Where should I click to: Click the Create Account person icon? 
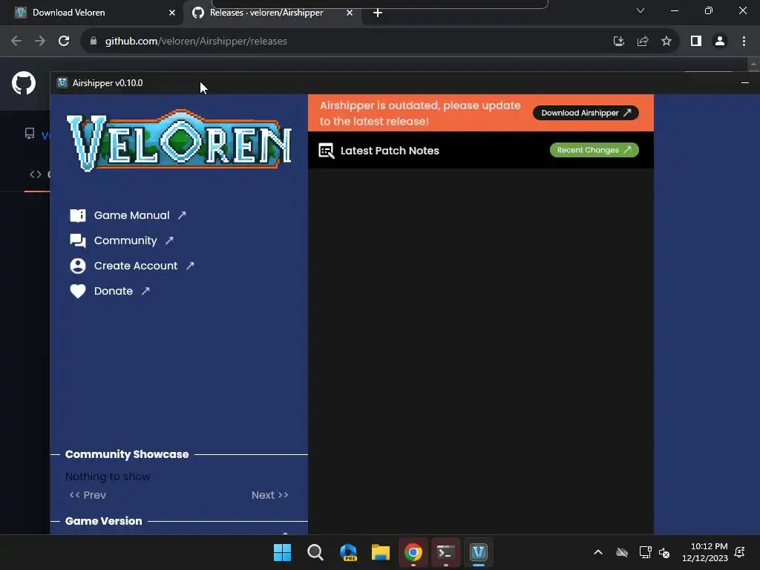[77, 266]
